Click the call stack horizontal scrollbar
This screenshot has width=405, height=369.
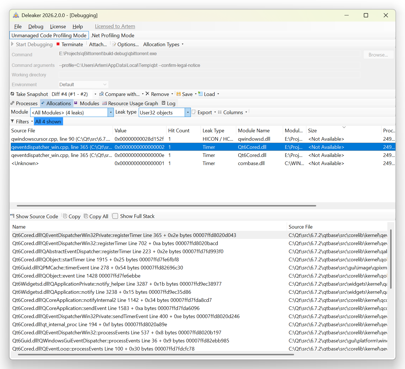tap(156, 354)
